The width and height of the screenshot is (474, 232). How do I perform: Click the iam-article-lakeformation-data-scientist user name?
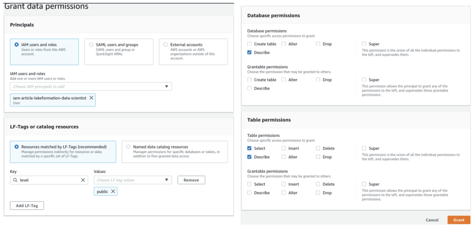(x=50, y=98)
